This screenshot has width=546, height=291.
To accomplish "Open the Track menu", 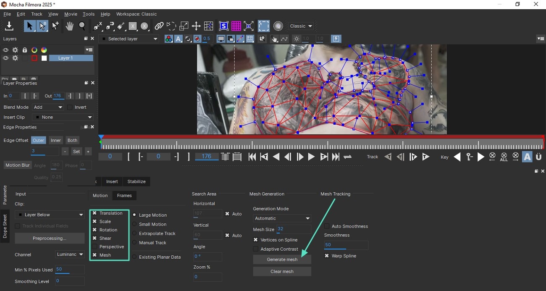I will [x=37, y=14].
